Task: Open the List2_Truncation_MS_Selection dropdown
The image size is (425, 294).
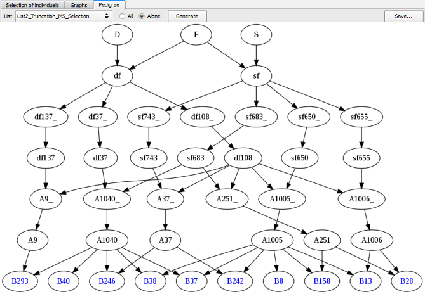Action: 63,16
